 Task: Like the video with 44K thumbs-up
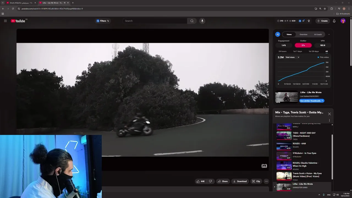click(x=200, y=182)
